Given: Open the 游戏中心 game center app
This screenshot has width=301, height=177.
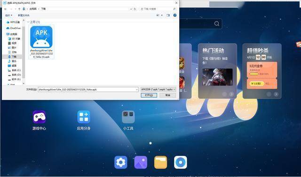Looking at the screenshot, I should coord(39,117).
